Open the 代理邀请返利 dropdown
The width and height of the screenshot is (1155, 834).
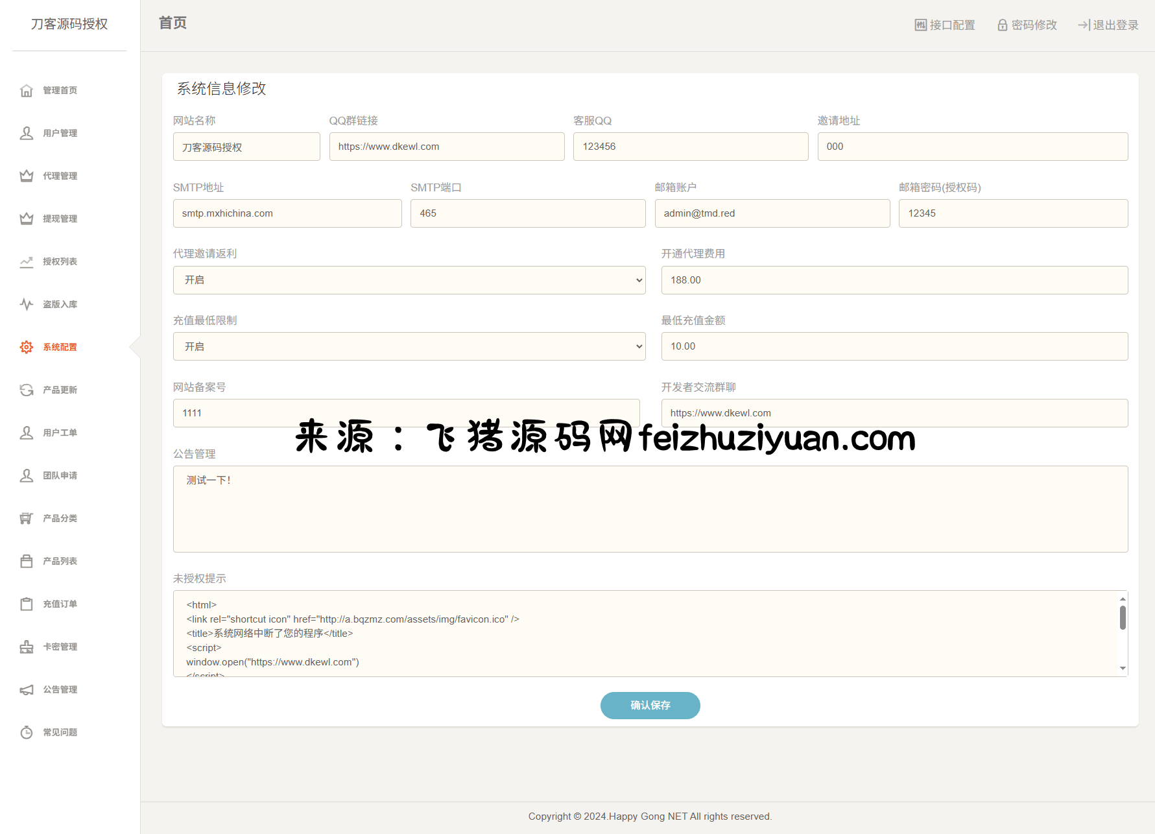[x=409, y=280]
